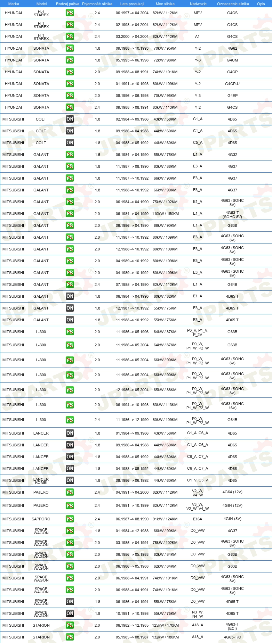Click petrol icon in L-300 65kW / 88KM row
The height and width of the screenshot is (643, 272).
tap(70, 390)
